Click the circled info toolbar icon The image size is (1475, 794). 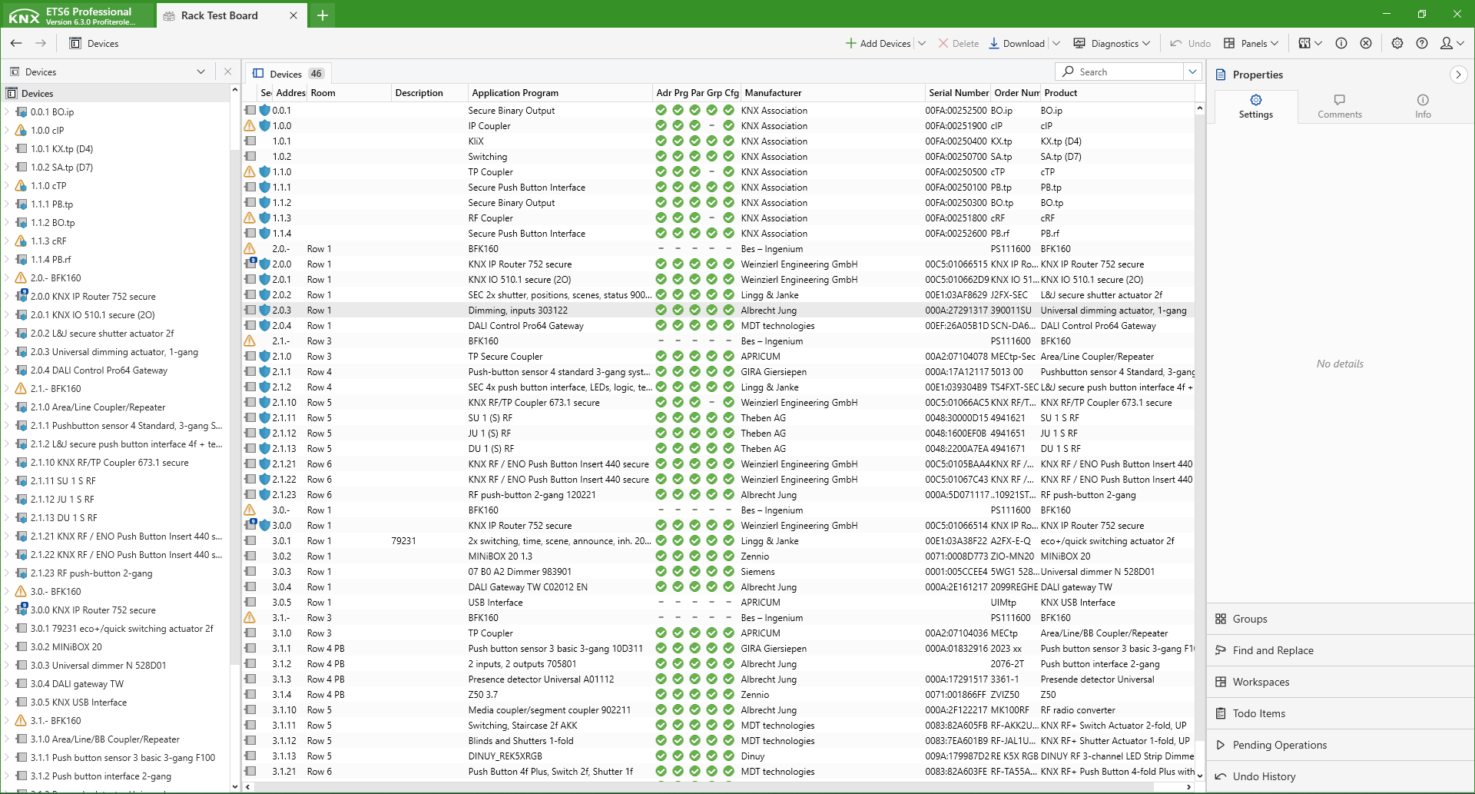[x=1341, y=43]
